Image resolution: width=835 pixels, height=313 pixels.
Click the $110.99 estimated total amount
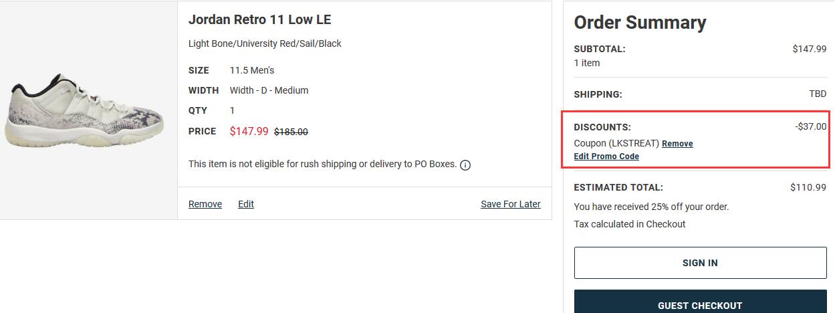(x=808, y=187)
